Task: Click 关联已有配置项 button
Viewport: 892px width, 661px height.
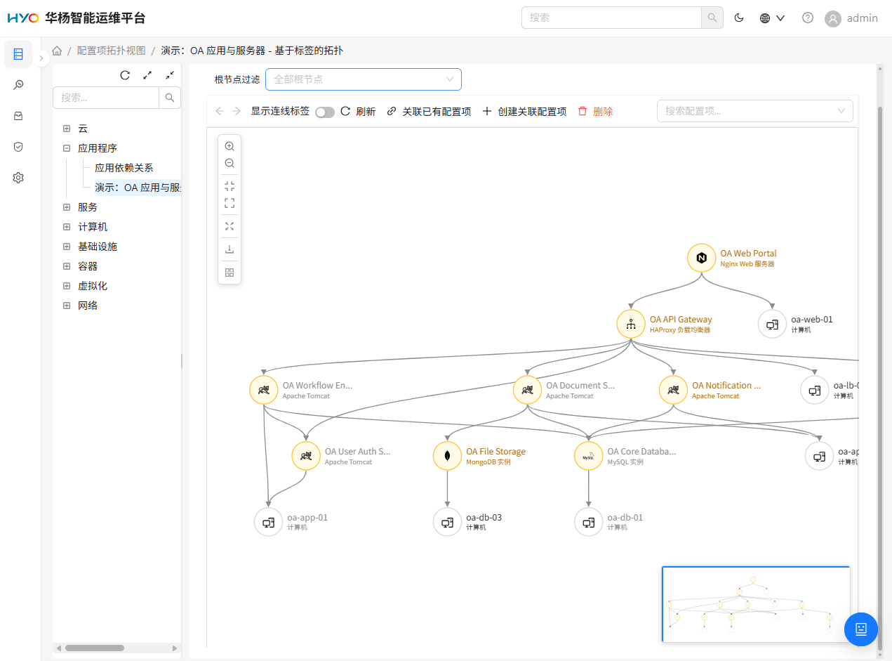Action: (x=429, y=111)
